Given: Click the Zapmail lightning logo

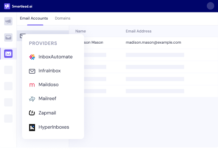Looking at the screenshot, I should coord(32,113).
